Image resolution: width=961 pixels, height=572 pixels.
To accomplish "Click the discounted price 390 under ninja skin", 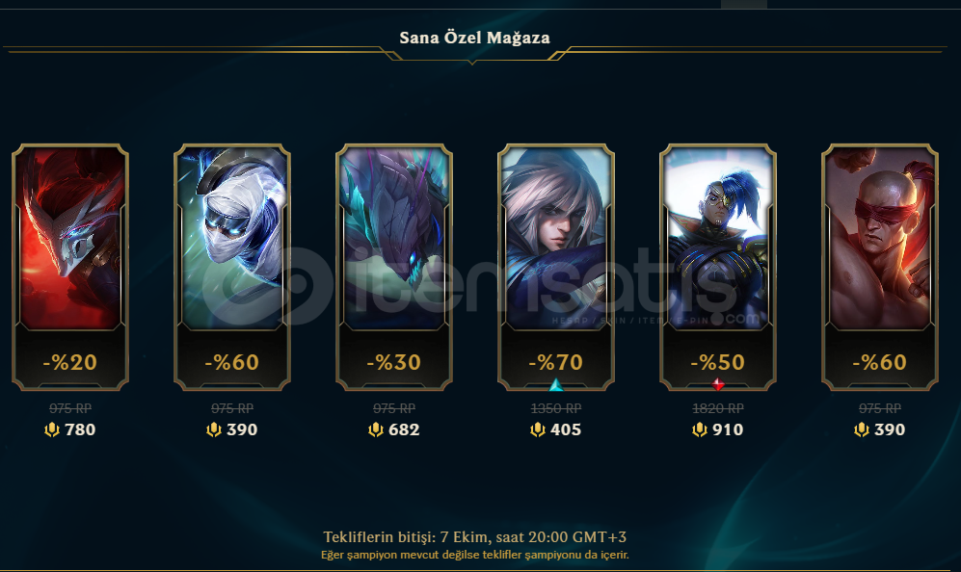I will click(242, 429).
